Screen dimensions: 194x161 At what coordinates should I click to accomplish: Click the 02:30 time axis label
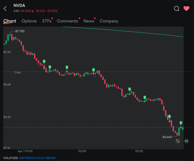[139, 151]
